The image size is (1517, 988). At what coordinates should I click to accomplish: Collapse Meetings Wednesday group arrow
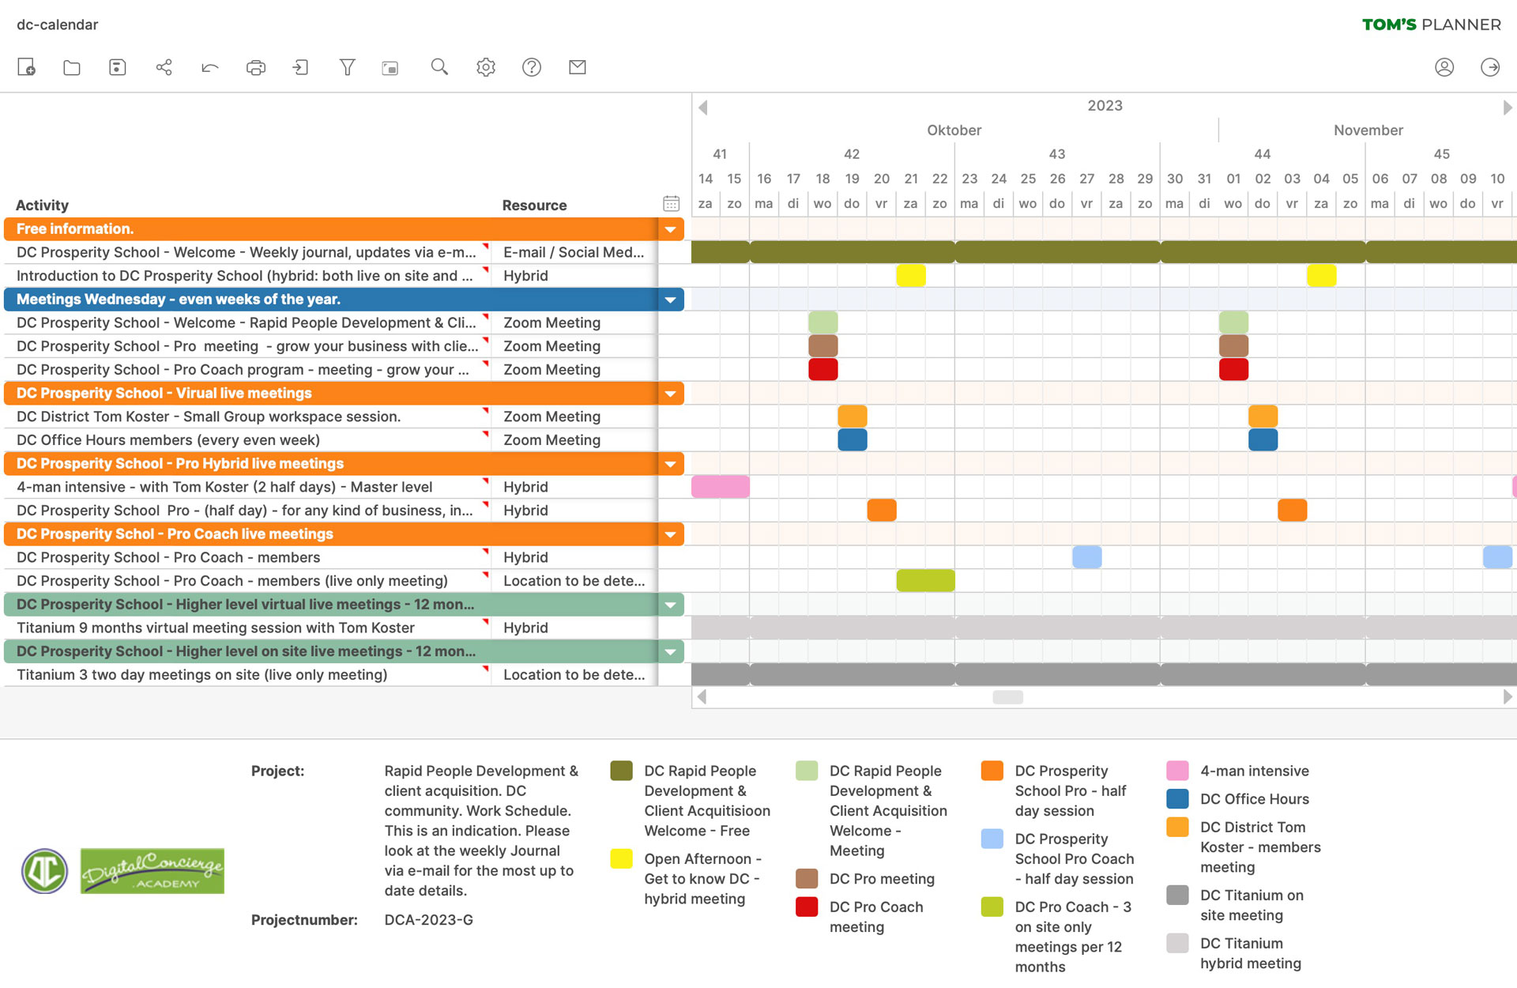click(670, 300)
